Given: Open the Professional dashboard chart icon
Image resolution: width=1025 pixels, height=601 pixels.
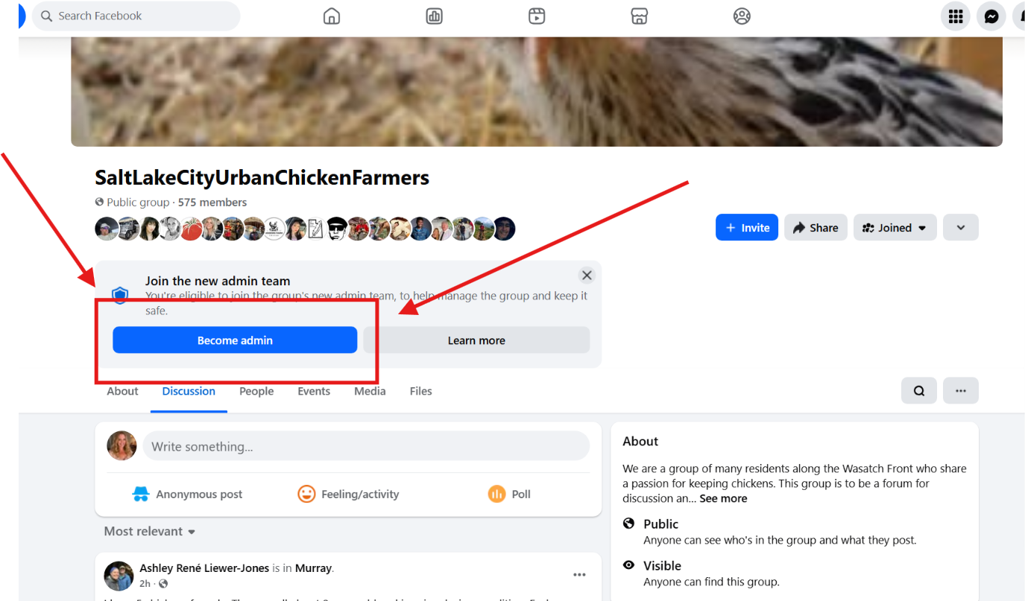Looking at the screenshot, I should point(435,16).
